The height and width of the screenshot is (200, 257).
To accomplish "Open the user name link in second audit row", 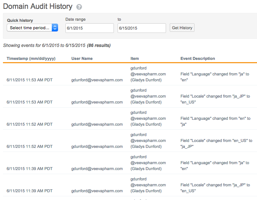I will coord(97,102).
